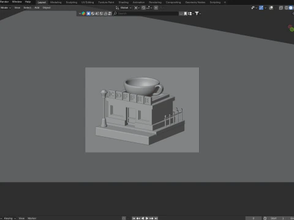Jump to next keyframe
This screenshot has width=294, height=220.
(151, 218)
